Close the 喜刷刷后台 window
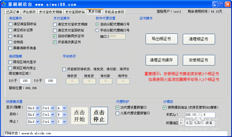The height and width of the screenshot is (137, 232). click(228, 4)
